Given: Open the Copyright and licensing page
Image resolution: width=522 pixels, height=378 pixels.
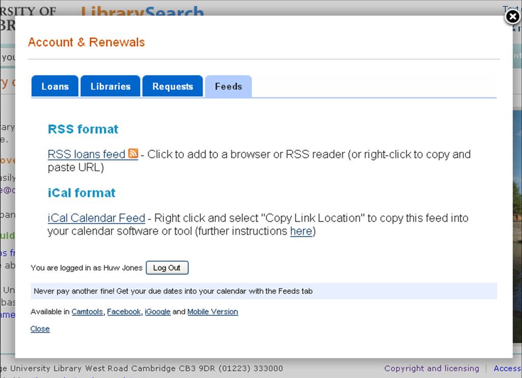Looking at the screenshot, I should tap(431, 368).
